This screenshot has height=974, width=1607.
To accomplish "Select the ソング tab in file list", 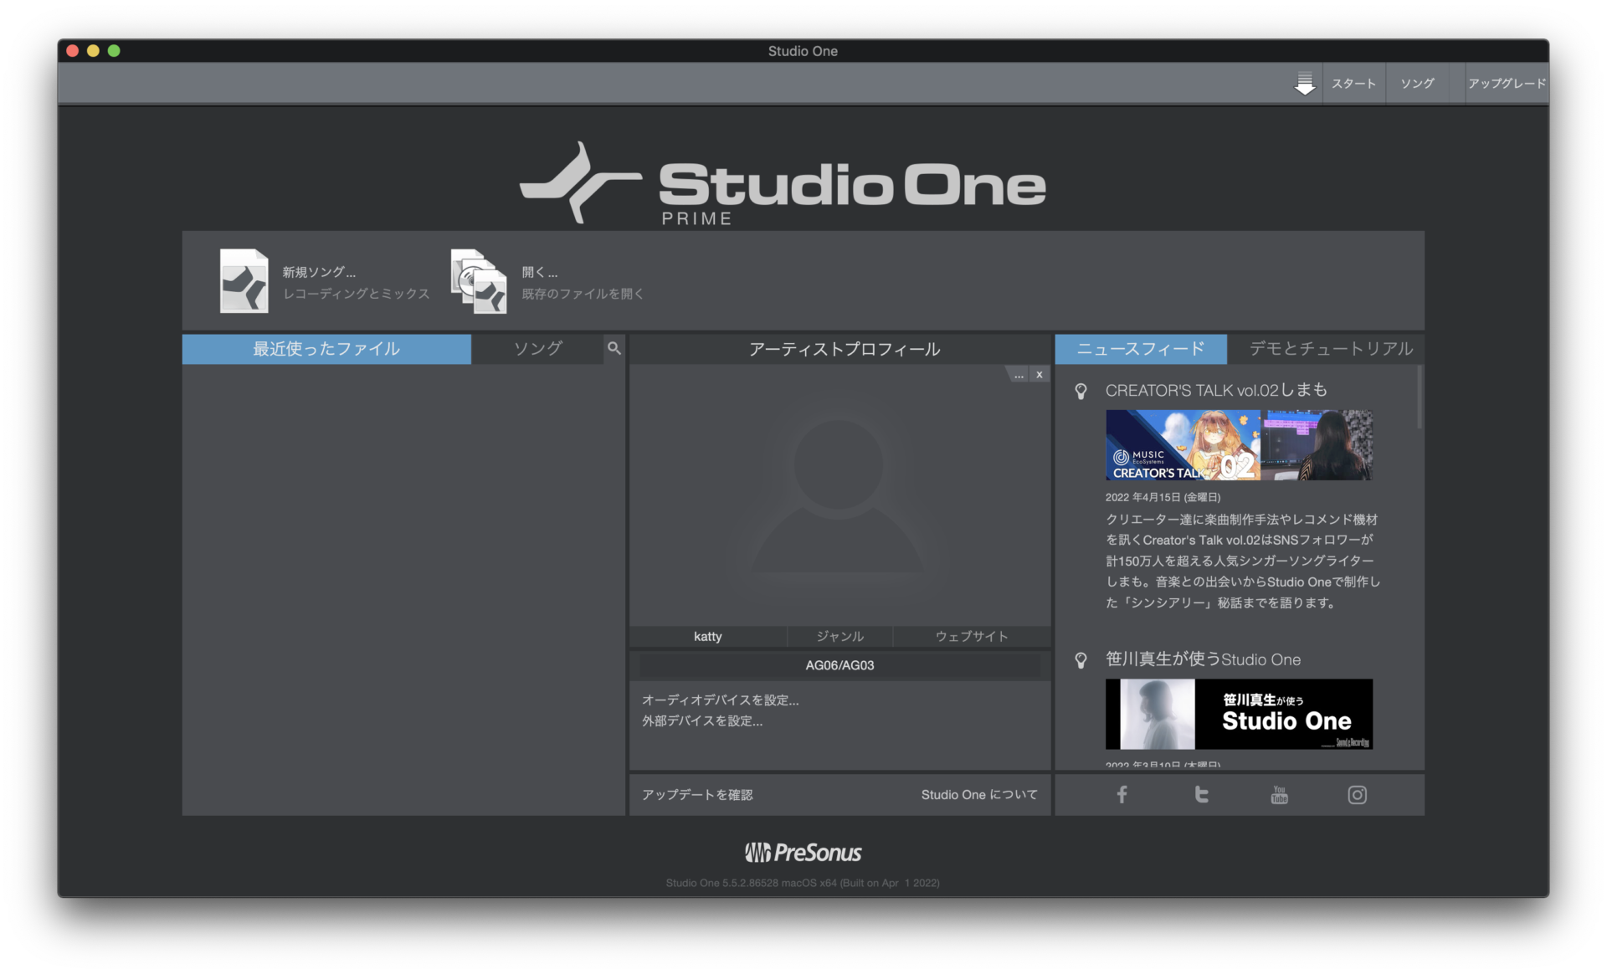I will coord(537,349).
